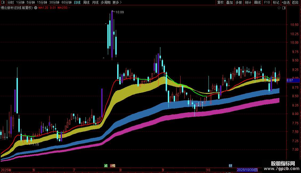This screenshot has height=173, width=301.
Task: Expand the 更多 period options
Action: tap(117, 2)
